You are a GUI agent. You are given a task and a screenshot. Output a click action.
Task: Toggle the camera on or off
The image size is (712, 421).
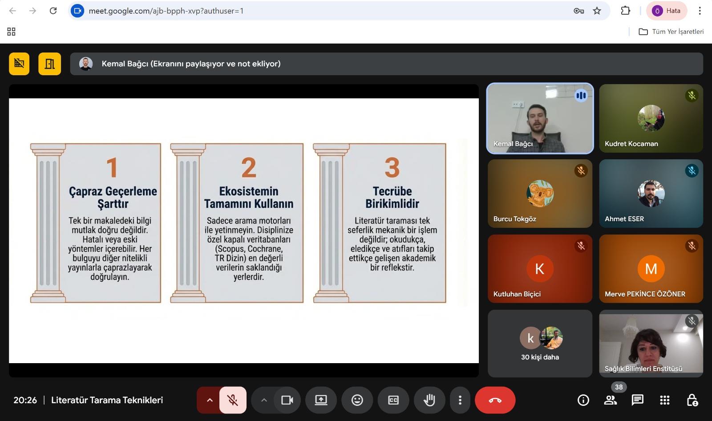[x=287, y=400]
